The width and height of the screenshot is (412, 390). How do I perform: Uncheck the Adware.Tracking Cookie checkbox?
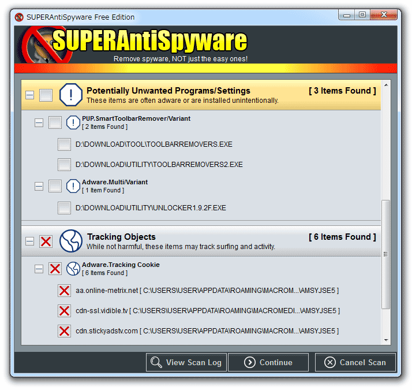point(55,269)
